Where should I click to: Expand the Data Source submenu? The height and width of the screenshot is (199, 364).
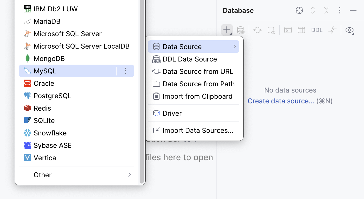click(x=194, y=47)
